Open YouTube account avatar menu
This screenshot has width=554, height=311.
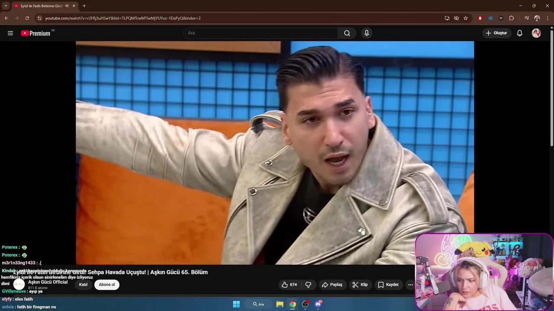click(536, 33)
